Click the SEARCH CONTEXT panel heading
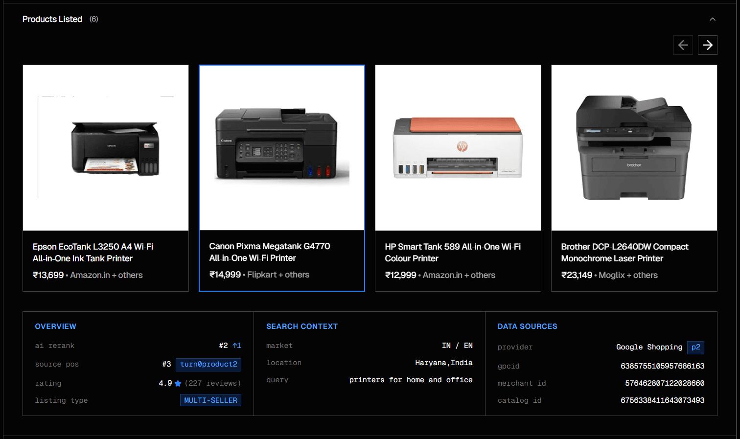Viewport: 740px width, 439px height. pyautogui.click(x=302, y=326)
